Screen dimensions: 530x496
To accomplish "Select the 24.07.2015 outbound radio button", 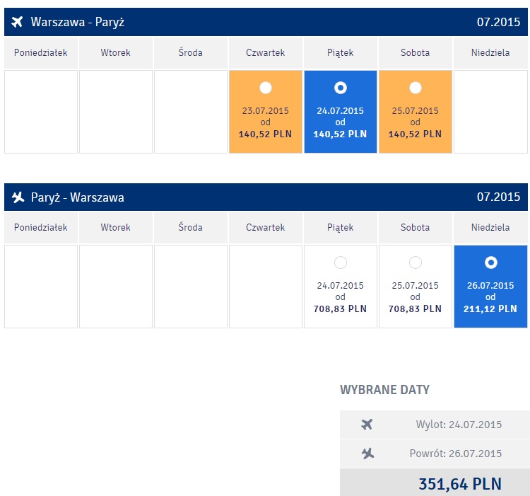I will coord(341,88).
